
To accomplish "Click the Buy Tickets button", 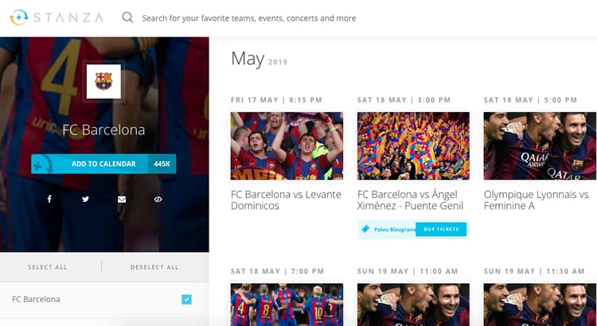I will pos(441,229).
